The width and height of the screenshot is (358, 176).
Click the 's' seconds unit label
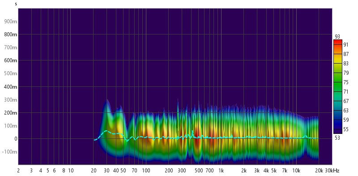(x=16, y=4)
